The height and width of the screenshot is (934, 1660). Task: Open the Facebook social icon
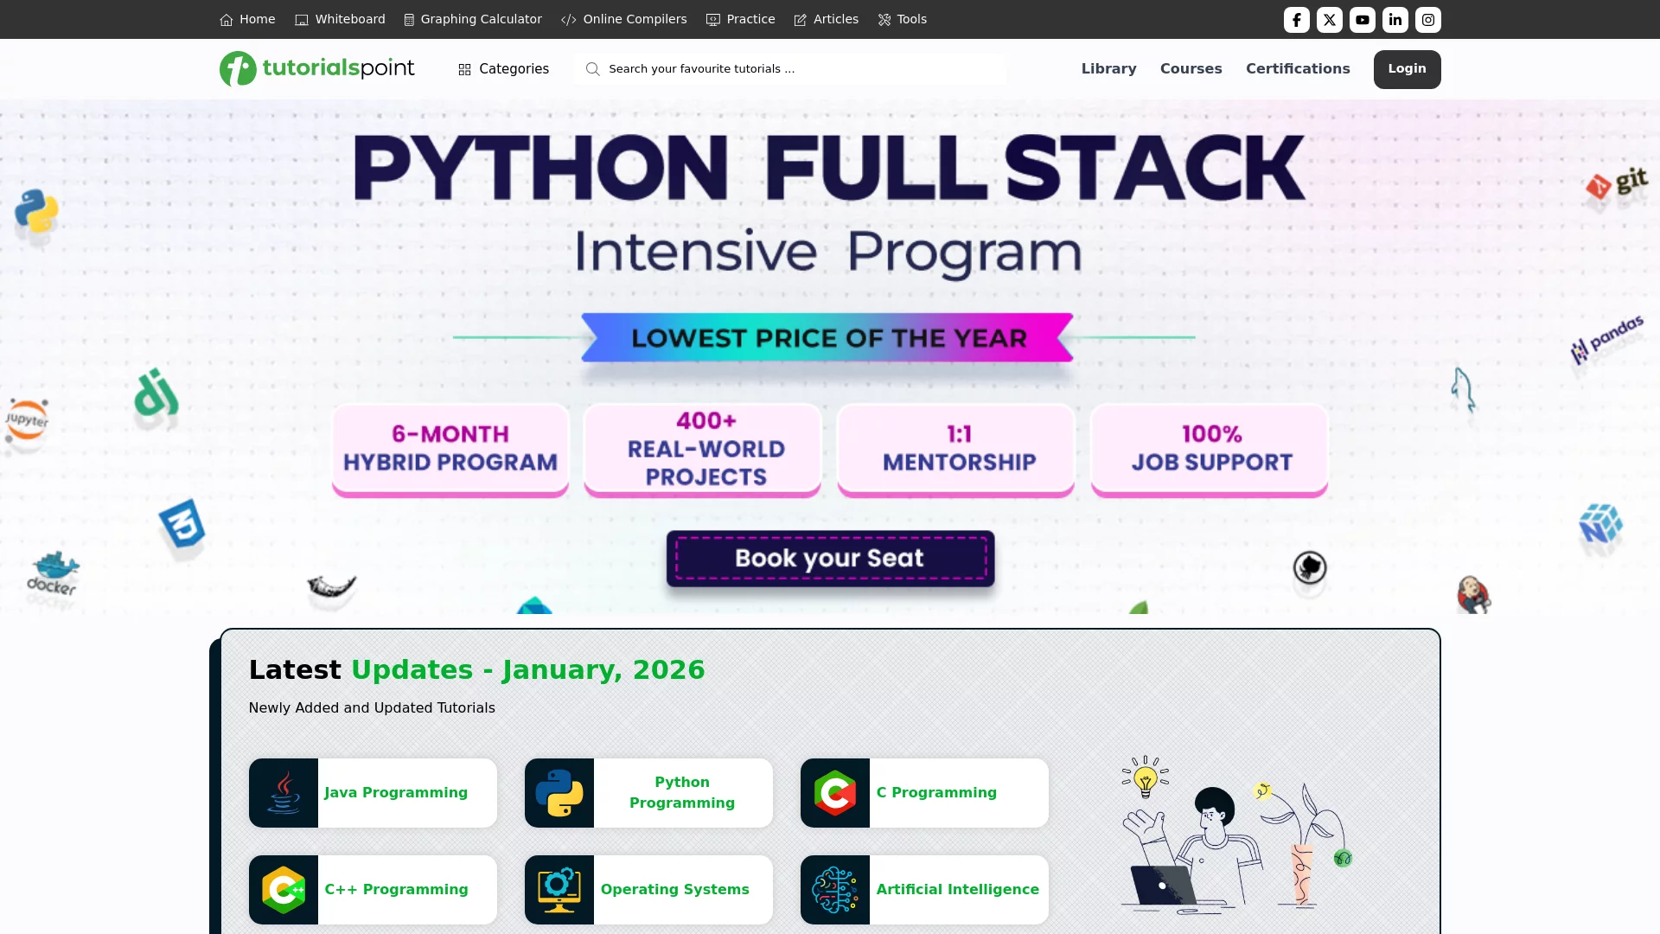[1296, 20]
